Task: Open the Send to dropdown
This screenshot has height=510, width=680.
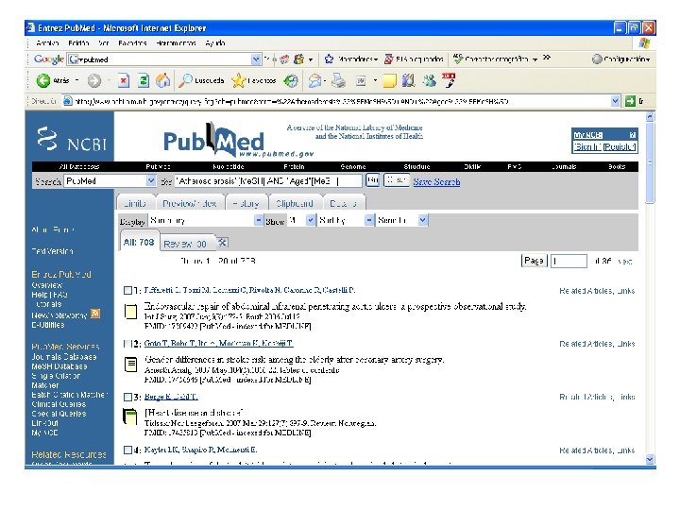Action: pyautogui.click(x=423, y=220)
